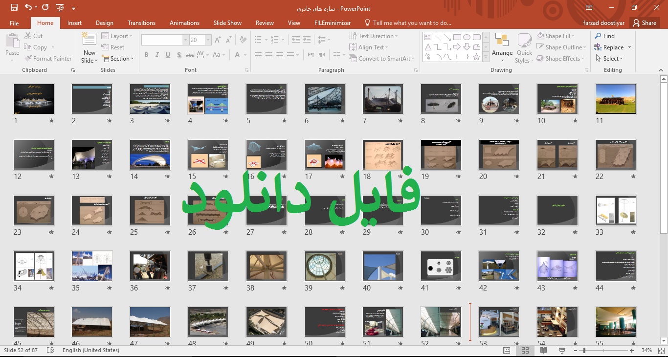Click the zoom in plus button

[x=632, y=351]
